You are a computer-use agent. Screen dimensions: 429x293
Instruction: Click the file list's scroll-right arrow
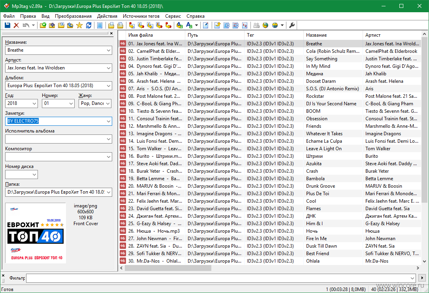[418, 268]
